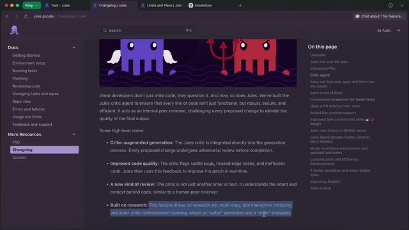409x230 pixels.
Task: Open Reviewing code doc
Action: click(26, 86)
